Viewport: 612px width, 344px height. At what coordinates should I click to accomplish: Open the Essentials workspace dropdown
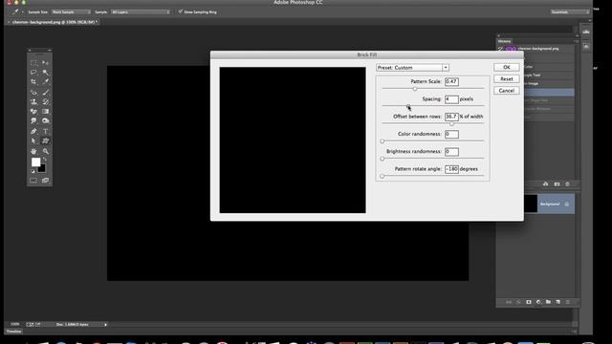[x=570, y=12]
